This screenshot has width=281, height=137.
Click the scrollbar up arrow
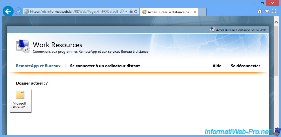tap(276, 22)
